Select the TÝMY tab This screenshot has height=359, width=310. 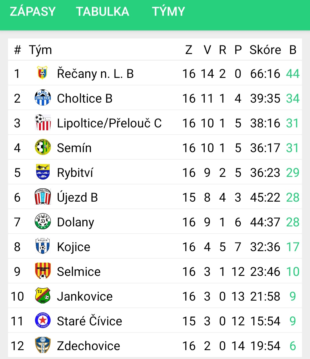168,12
